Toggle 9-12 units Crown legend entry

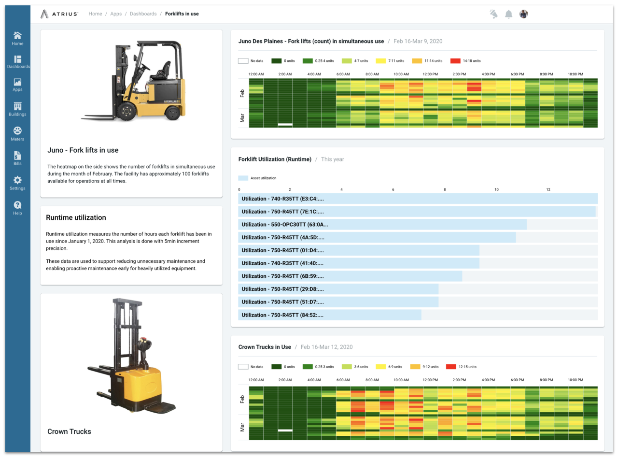[x=425, y=367]
